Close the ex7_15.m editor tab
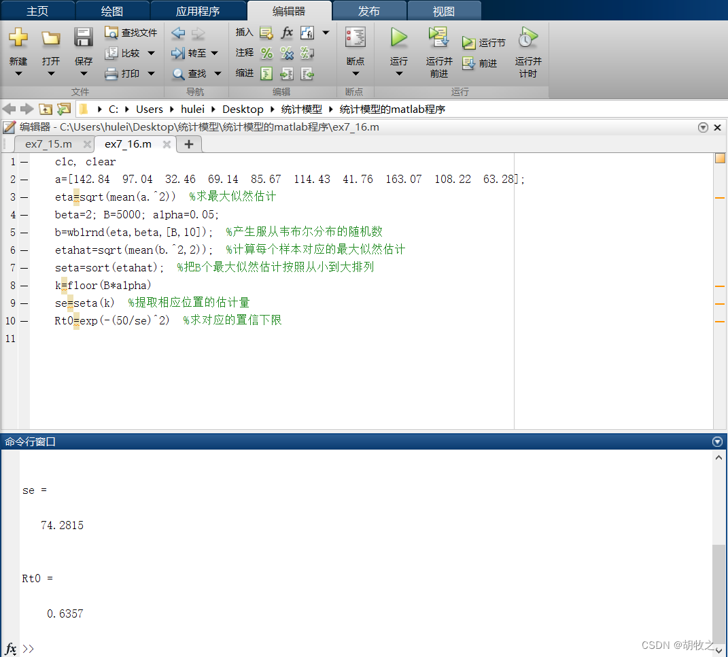The image size is (728, 657). tap(87, 144)
